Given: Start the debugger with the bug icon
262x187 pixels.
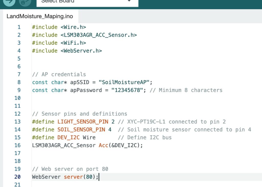Looking at the screenshot, I should point(25,2).
